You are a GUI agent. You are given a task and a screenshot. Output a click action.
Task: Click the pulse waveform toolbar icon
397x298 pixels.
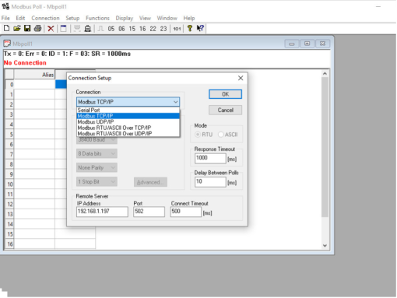100,29
